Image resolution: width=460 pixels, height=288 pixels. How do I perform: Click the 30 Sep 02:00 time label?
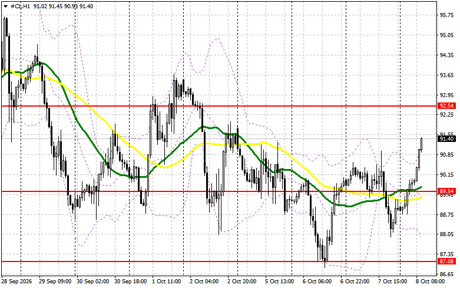point(92,282)
